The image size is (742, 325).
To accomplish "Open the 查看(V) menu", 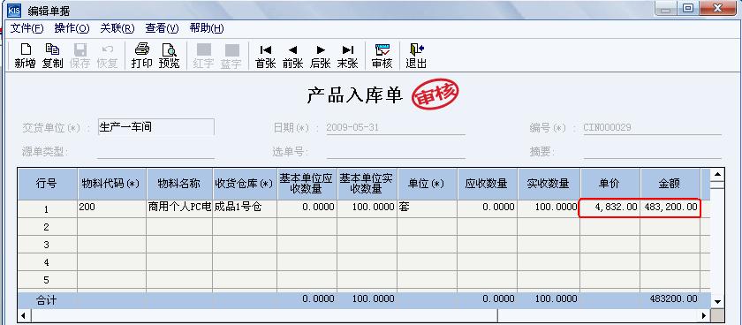I will pyautogui.click(x=162, y=28).
